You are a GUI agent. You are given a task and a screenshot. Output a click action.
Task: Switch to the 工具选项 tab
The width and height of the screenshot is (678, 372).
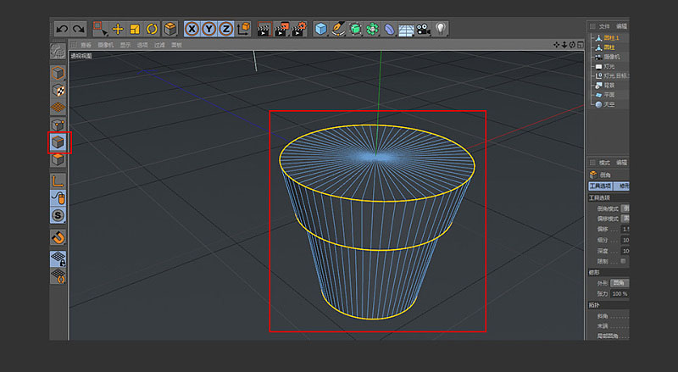pos(599,186)
